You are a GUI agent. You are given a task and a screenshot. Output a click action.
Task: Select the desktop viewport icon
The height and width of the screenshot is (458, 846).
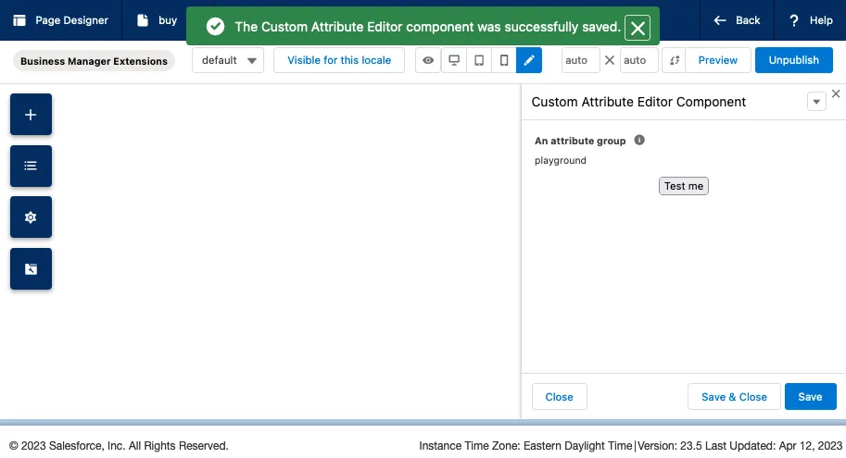click(x=454, y=60)
